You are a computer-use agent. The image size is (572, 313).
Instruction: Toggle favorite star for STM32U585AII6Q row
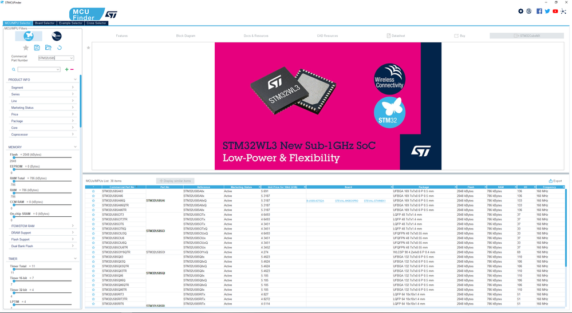click(x=93, y=200)
